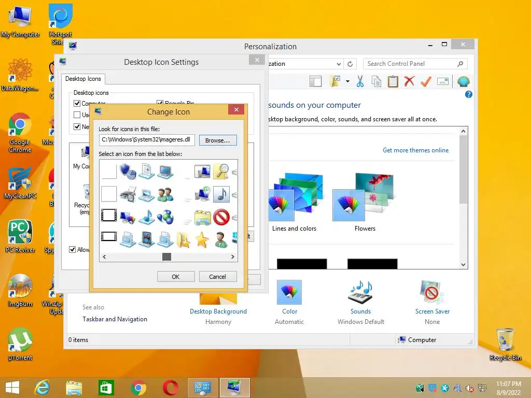The image size is (531, 398).
Task: Click the preview pane layout toolbar icon
Action: click(315, 81)
